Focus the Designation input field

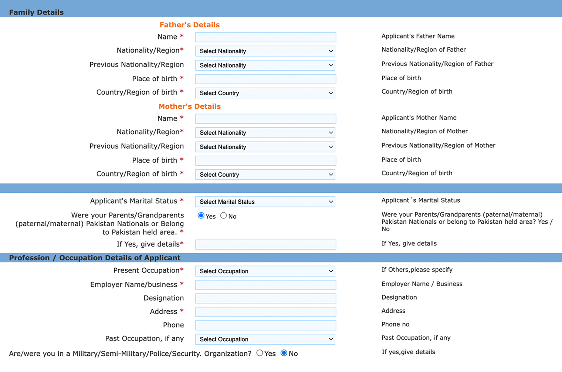[265, 298]
